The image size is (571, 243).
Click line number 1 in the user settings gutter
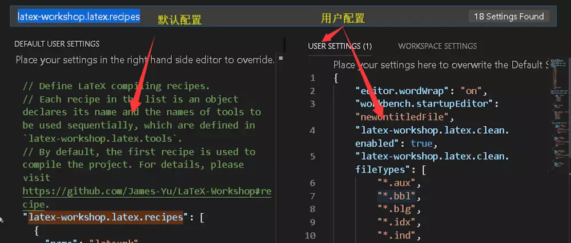[x=312, y=78]
